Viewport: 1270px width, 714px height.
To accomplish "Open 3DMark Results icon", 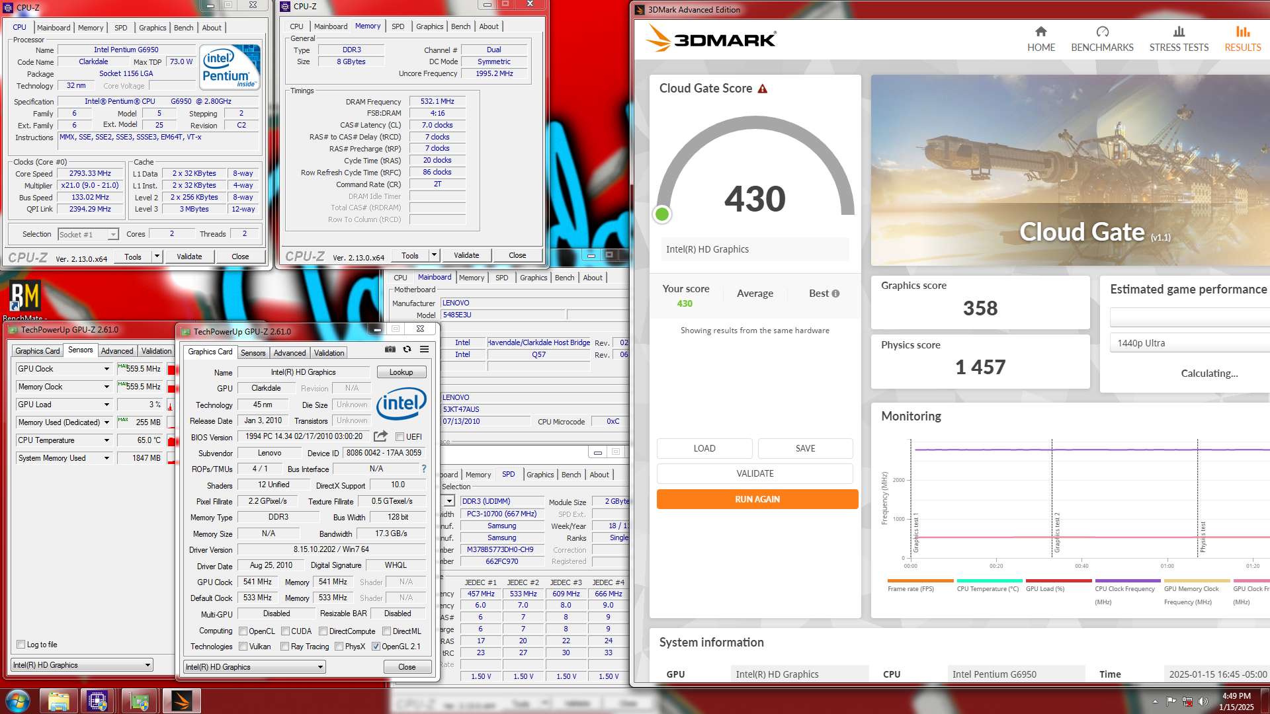I will (x=1243, y=32).
